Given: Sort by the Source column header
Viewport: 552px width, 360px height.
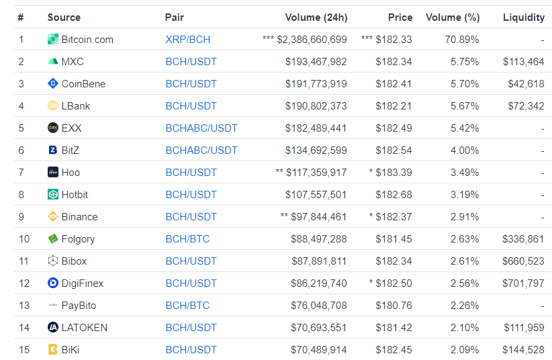Looking at the screenshot, I should pos(64,17).
